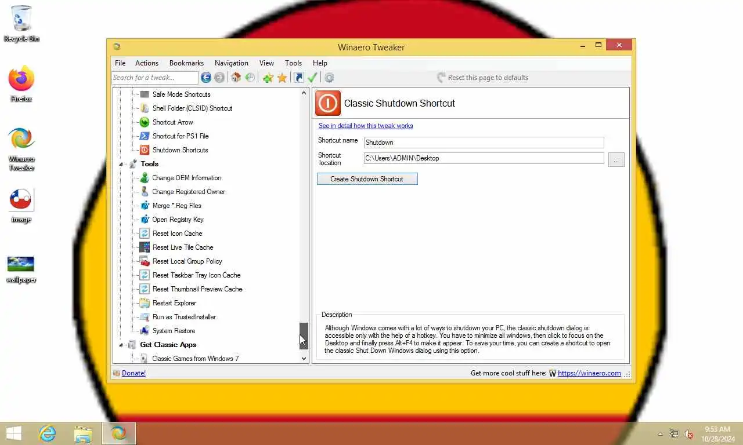Add this page to bookmarks with green plus star
The width and height of the screenshot is (743, 445).
268,78
